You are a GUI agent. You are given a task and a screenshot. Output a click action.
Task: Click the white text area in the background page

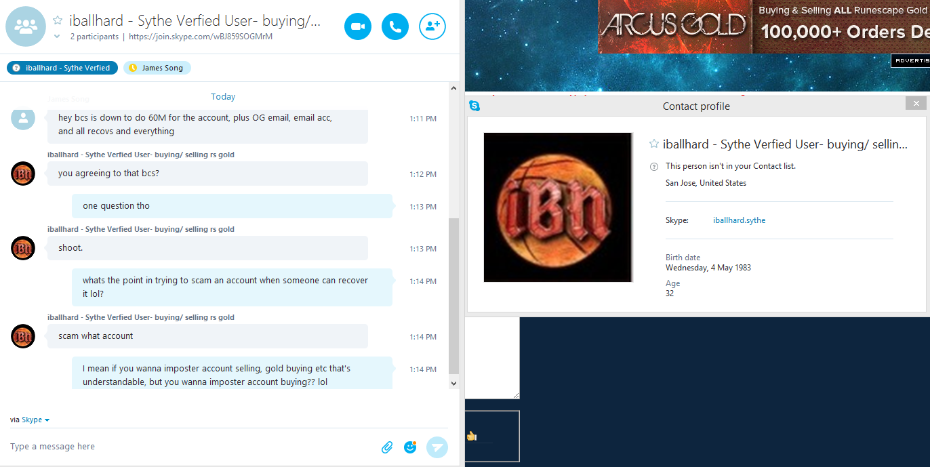pos(492,358)
